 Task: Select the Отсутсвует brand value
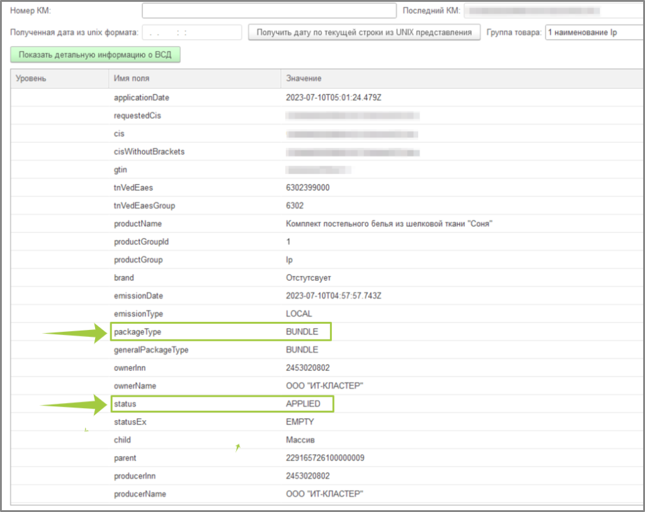click(309, 278)
